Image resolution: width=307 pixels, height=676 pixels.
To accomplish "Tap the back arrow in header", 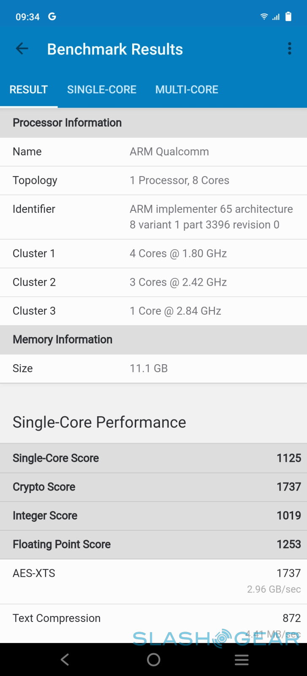I will tap(22, 49).
